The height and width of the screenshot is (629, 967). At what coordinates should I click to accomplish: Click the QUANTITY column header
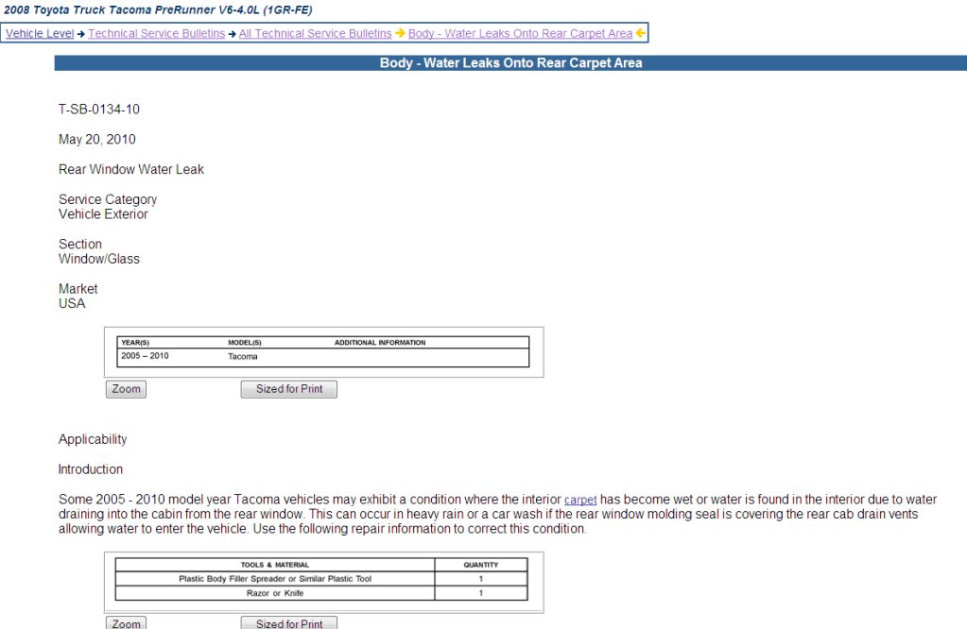pyautogui.click(x=481, y=565)
